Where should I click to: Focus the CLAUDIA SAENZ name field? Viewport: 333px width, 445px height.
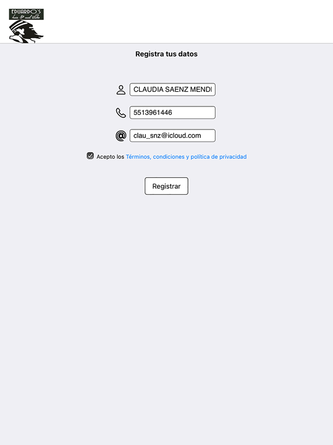[173, 90]
